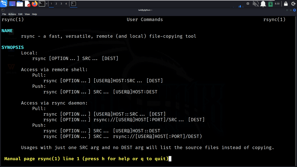The image size is (297, 167).
Task: Lock the screen with the padlock icon
Action: tap(286, 4)
